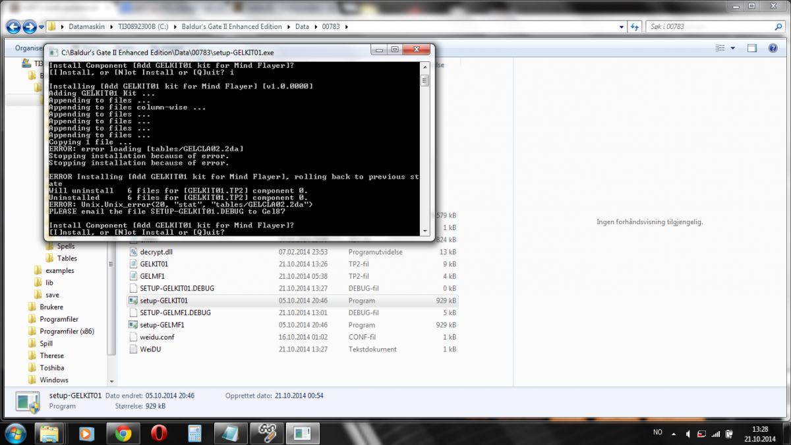
Task: Select the Programfiler folder in tree
Action: pos(59,319)
